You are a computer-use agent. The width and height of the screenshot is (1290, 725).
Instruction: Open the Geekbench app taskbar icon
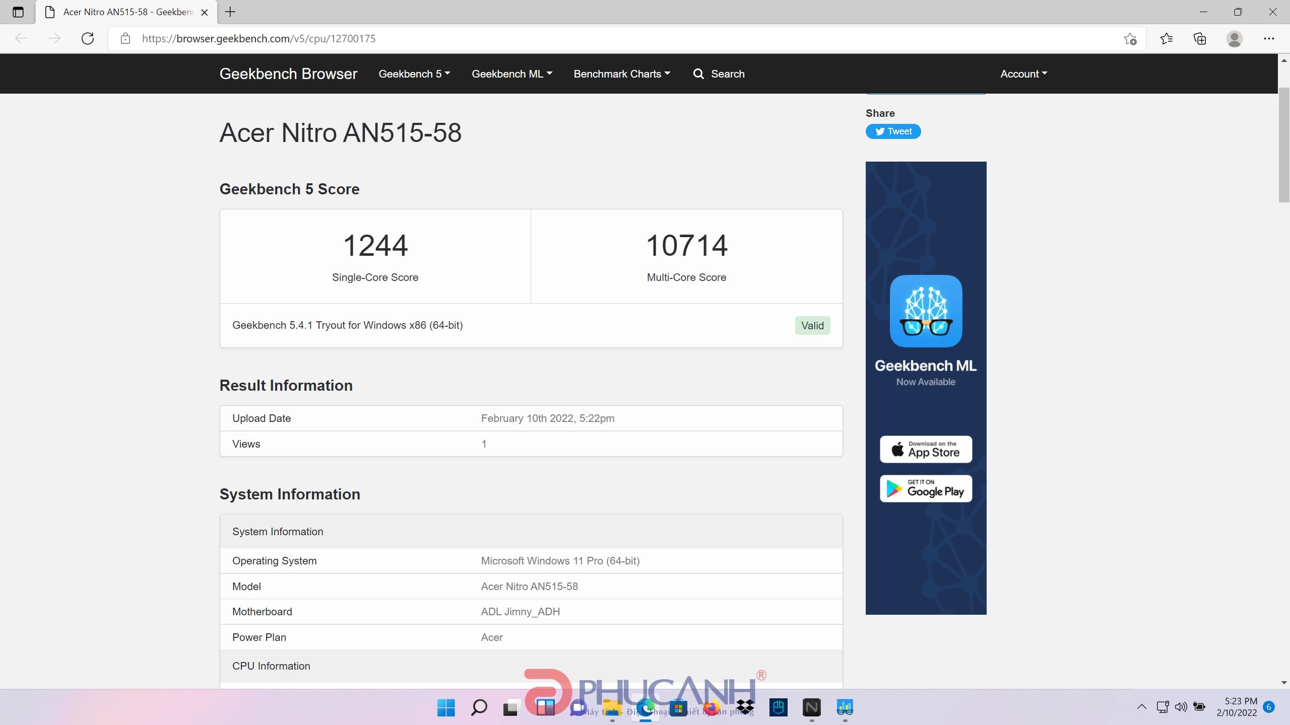[x=845, y=707]
